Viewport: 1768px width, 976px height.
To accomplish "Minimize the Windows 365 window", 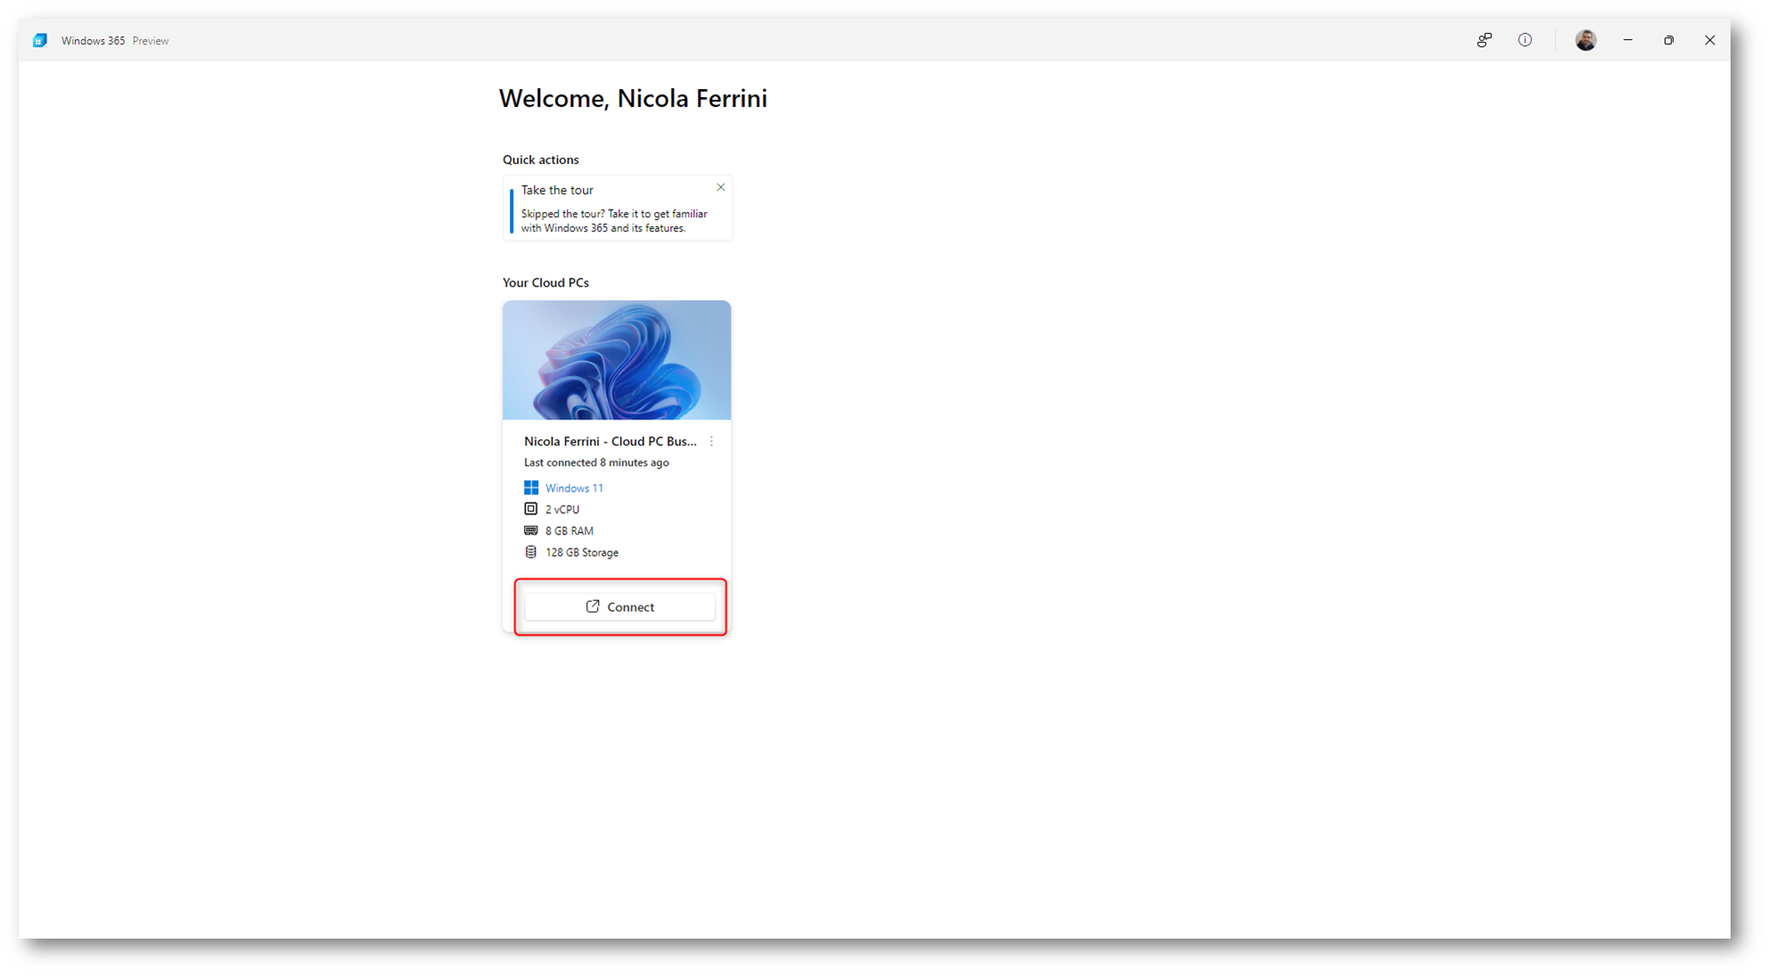I will [x=1628, y=40].
